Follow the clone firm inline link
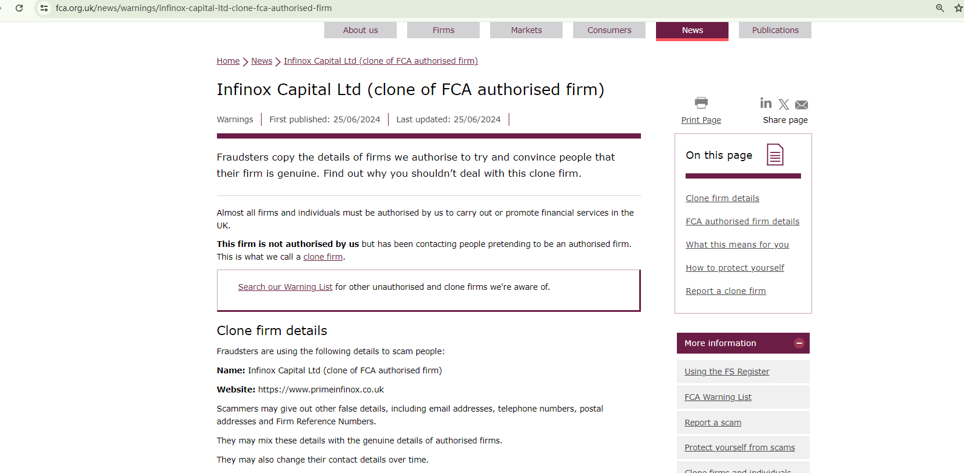 [x=322, y=257]
